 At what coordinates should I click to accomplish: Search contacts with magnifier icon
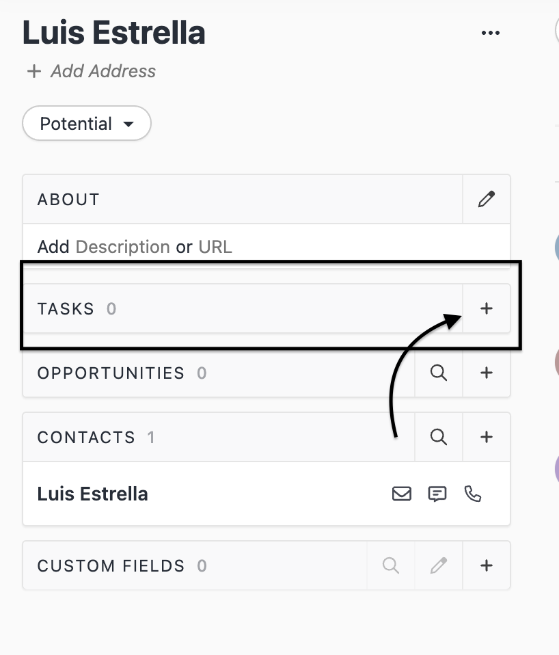(439, 437)
